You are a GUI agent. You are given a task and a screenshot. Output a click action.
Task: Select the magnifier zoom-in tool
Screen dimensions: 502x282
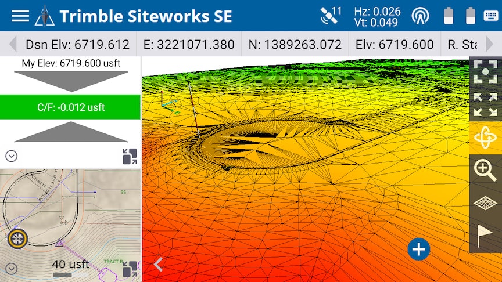click(x=485, y=171)
